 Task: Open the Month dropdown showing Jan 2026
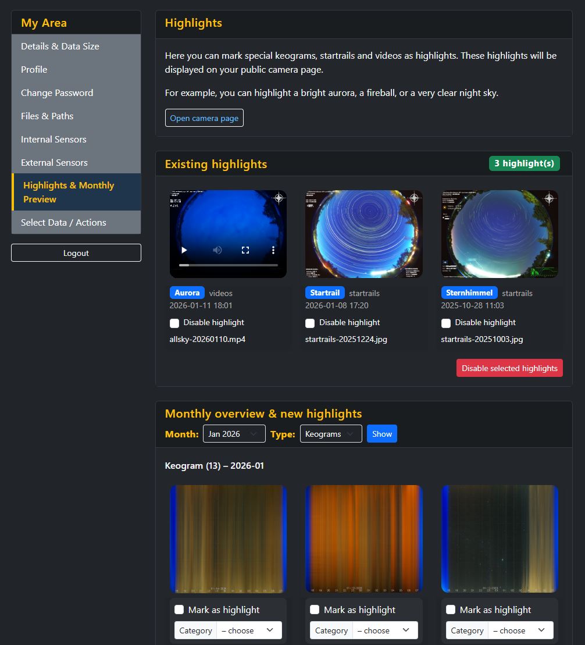click(234, 433)
